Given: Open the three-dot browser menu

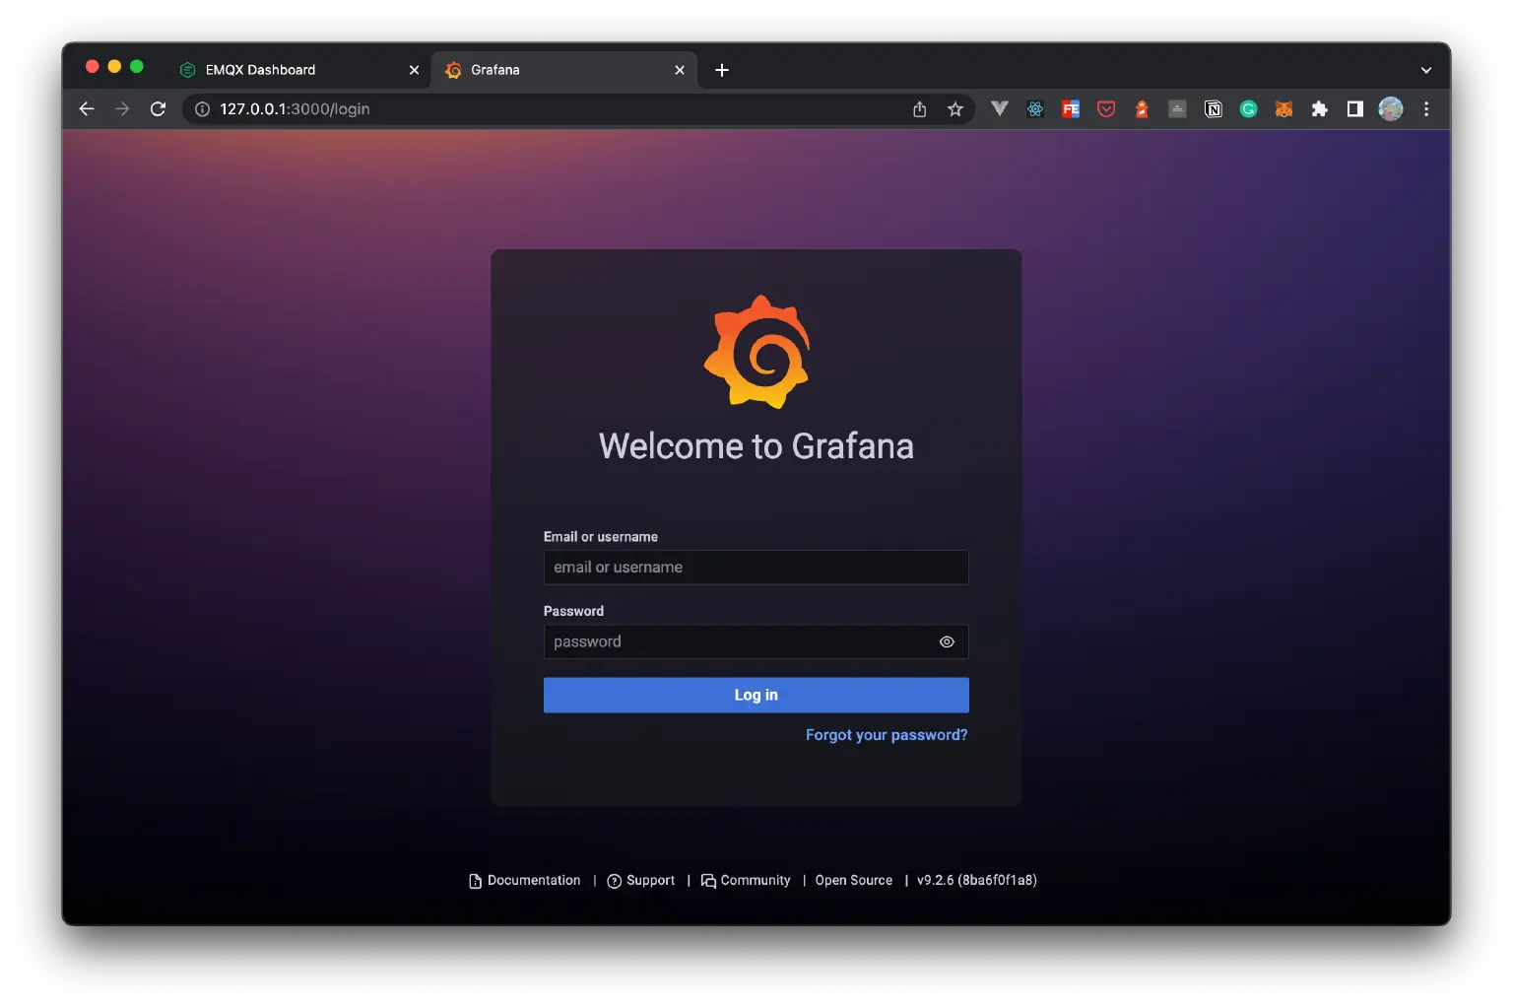Looking at the screenshot, I should 1426,109.
